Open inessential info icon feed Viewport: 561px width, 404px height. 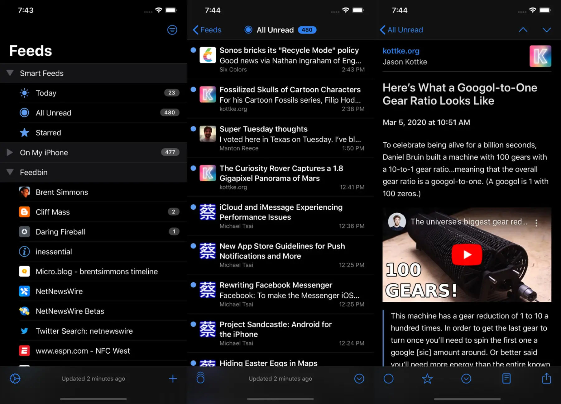(x=24, y=252)
